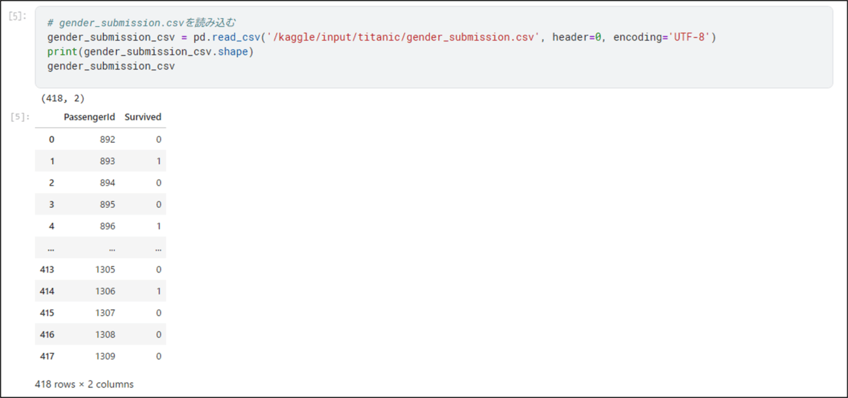848x398 pixels.
Task: Click row index 414
Action: click(47, 291)
